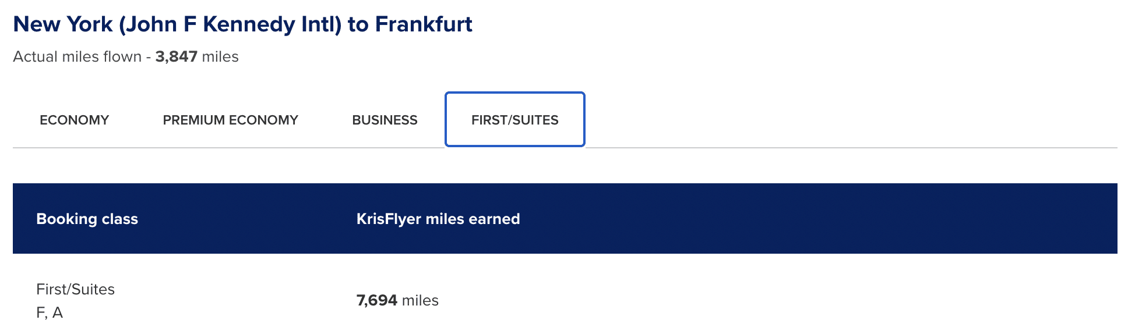Click the FIRST/SUITES tab

pos(514,120)
